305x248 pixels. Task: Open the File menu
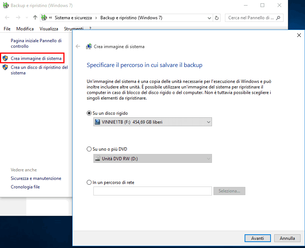coord(7,29)
